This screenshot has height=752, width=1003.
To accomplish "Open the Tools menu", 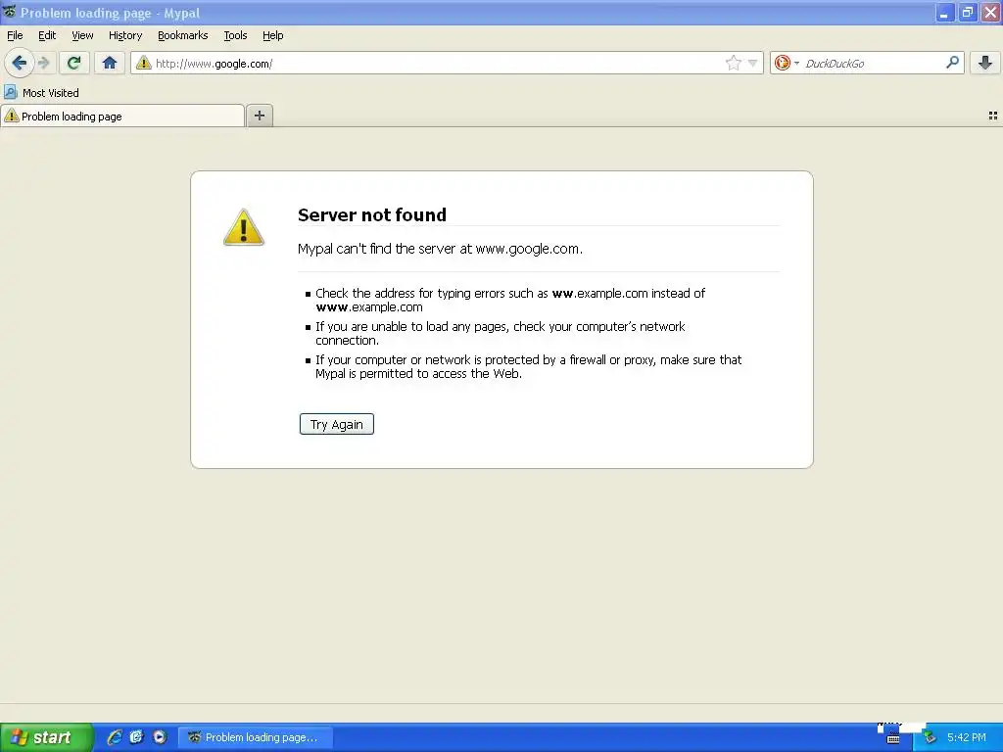I will coord(235,35).
